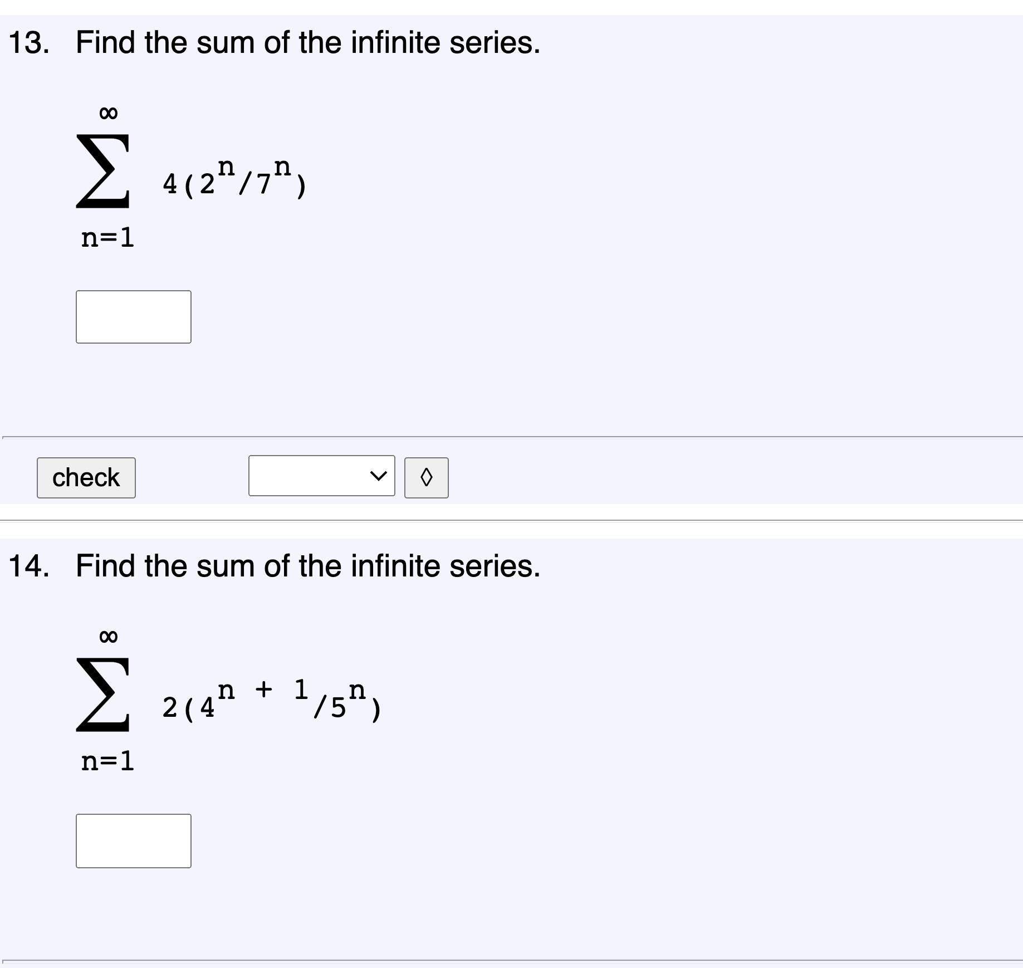Viewport: 1023px width, 968px height.
Task: Click the question number 13 label
Action: click(x=29, y=43)
